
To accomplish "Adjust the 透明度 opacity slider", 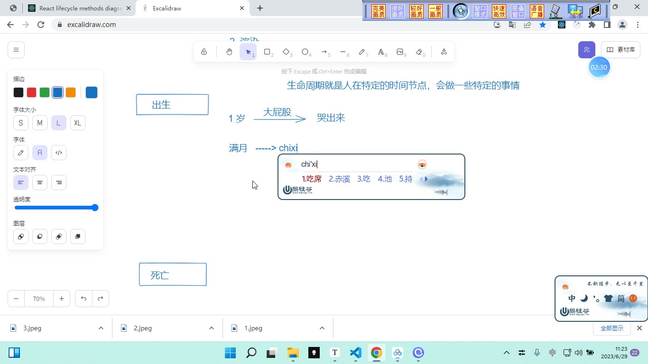I will tap(56, 208).
